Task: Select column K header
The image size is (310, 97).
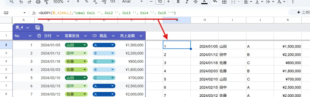Action: [x=288, y=20]
